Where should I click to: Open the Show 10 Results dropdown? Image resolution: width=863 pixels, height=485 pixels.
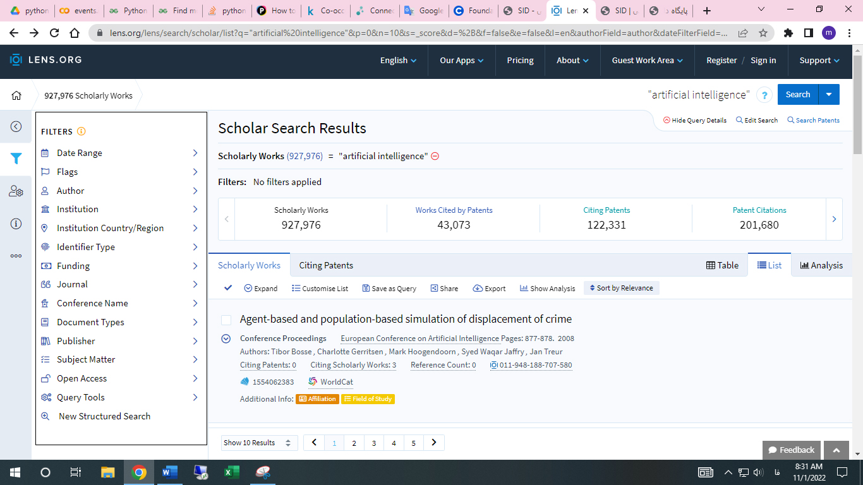pos(259,443)
